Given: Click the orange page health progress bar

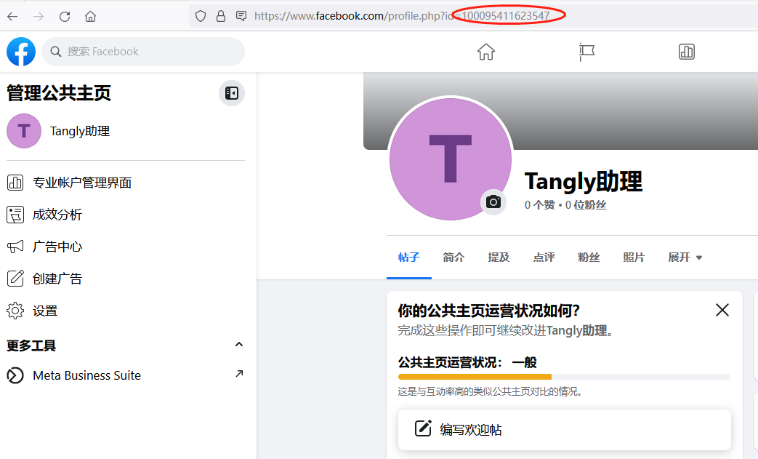Looking at the screenshot, I should tap(475, 377).
